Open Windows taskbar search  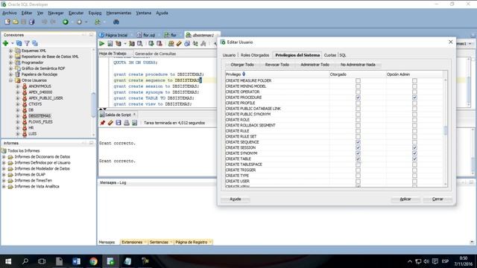25,261
